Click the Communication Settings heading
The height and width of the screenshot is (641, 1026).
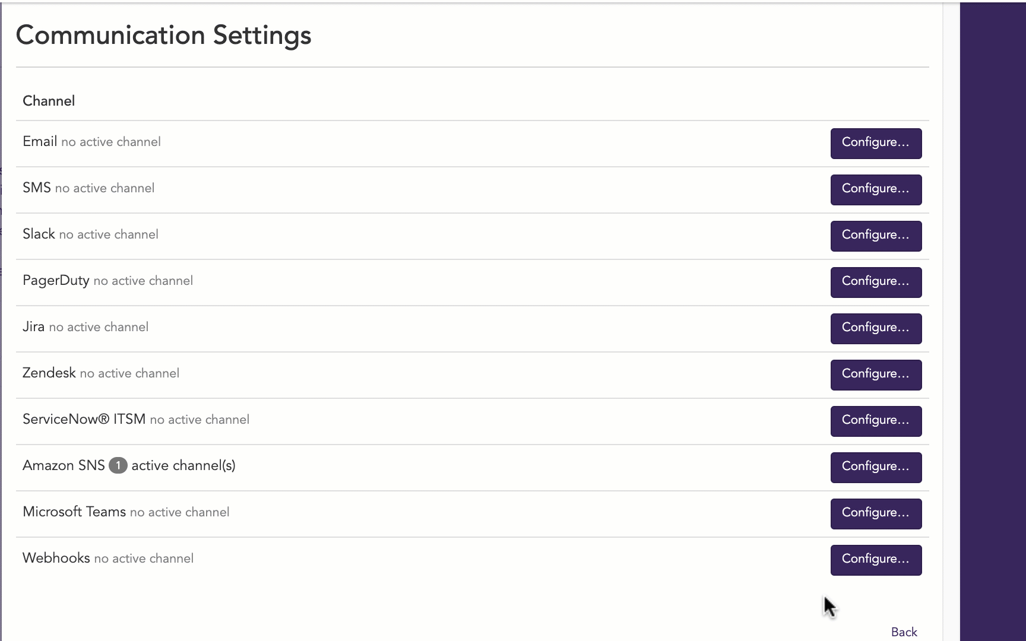tap(163, 35)
